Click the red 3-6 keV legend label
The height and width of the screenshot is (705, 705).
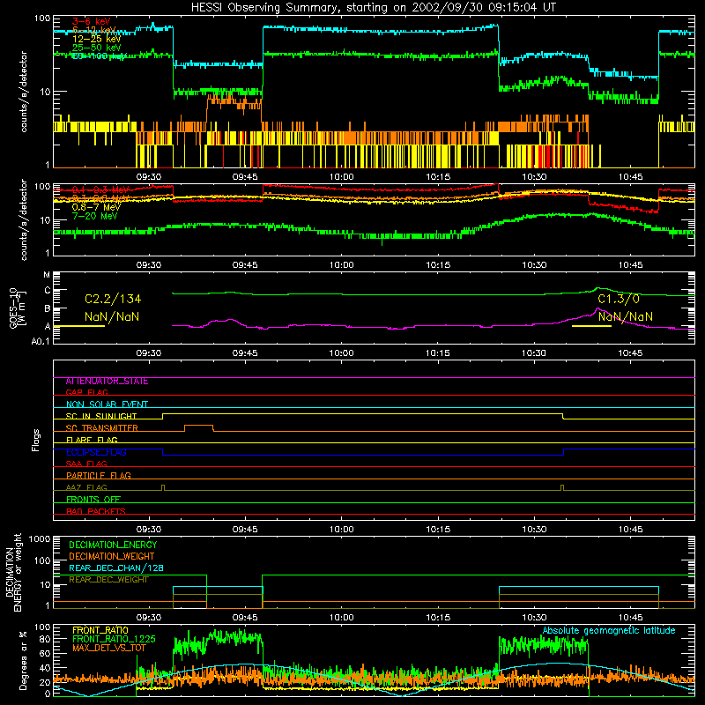[92, 21]
